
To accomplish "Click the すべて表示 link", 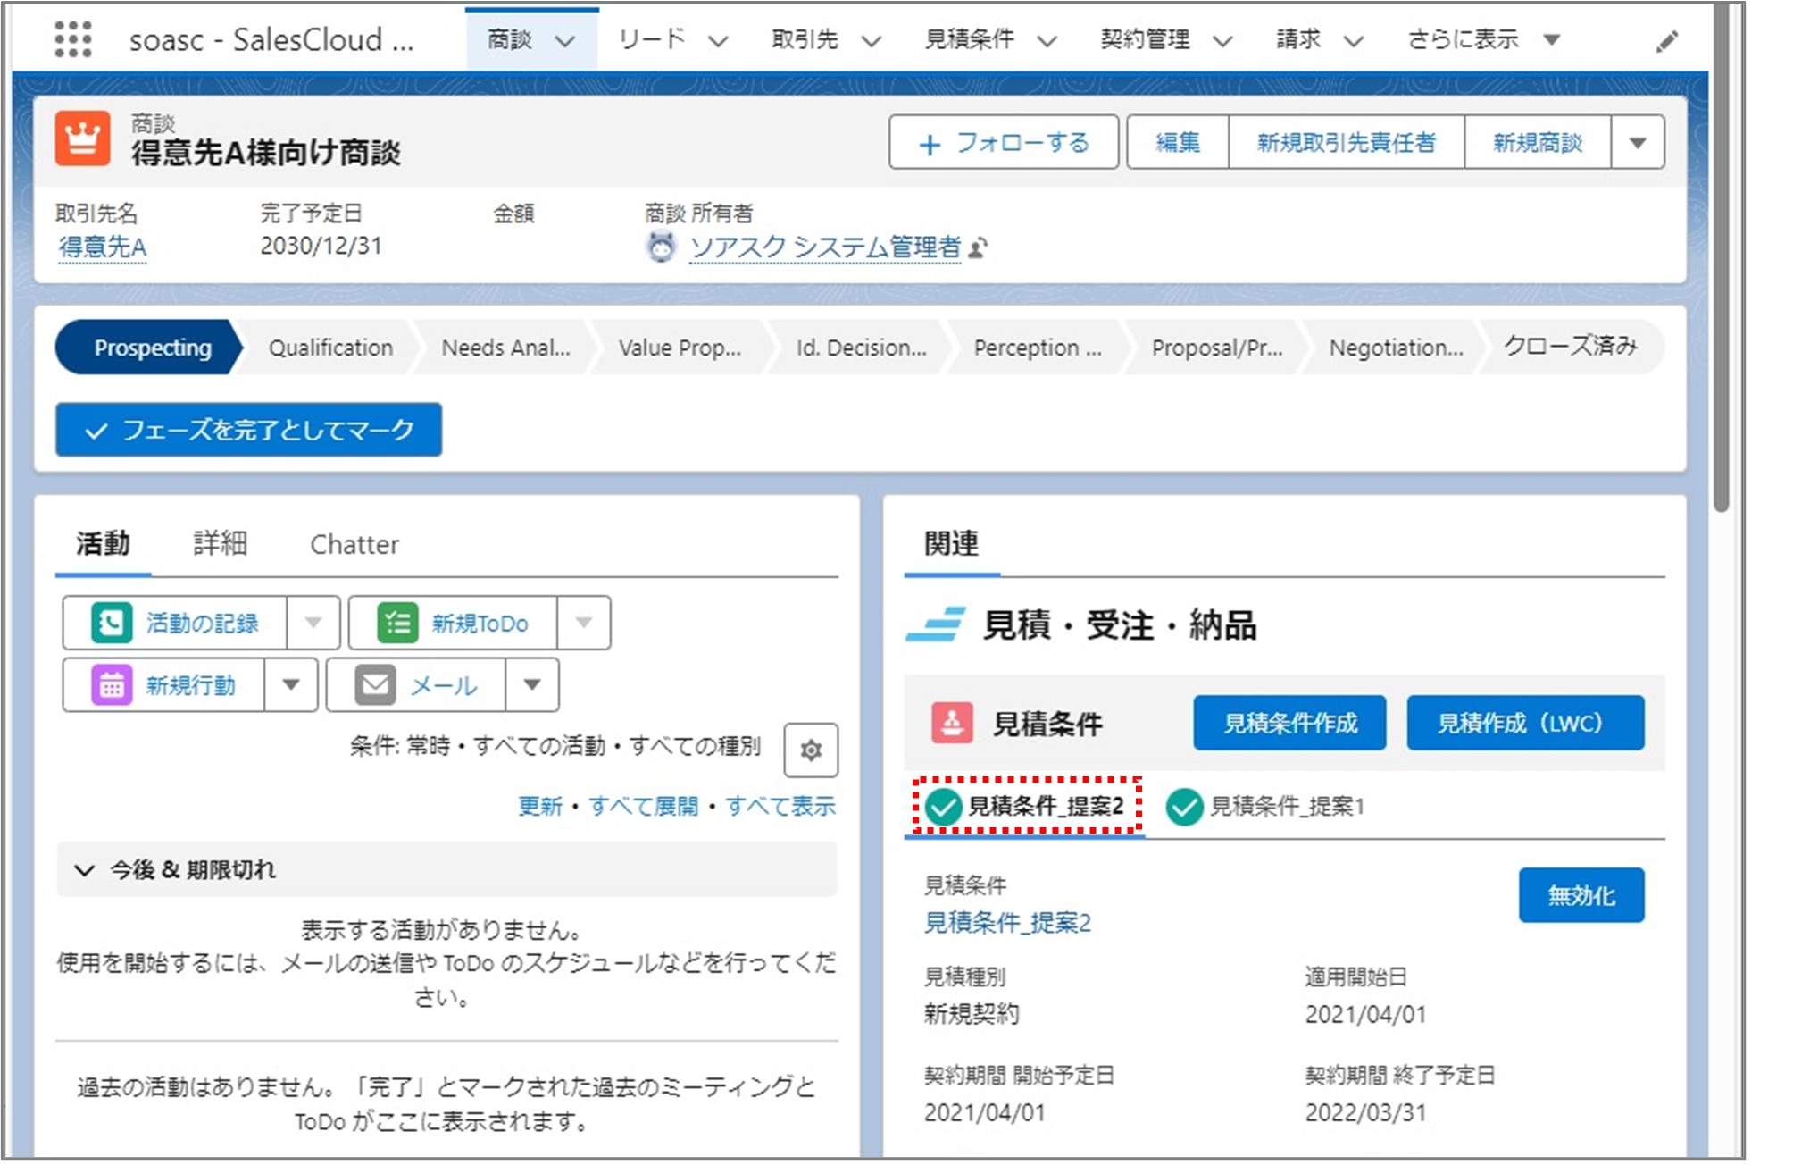I will click(780, 806).
